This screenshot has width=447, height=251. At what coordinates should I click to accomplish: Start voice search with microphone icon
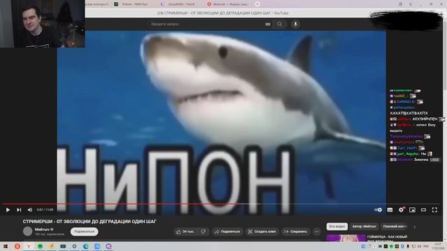295,24
